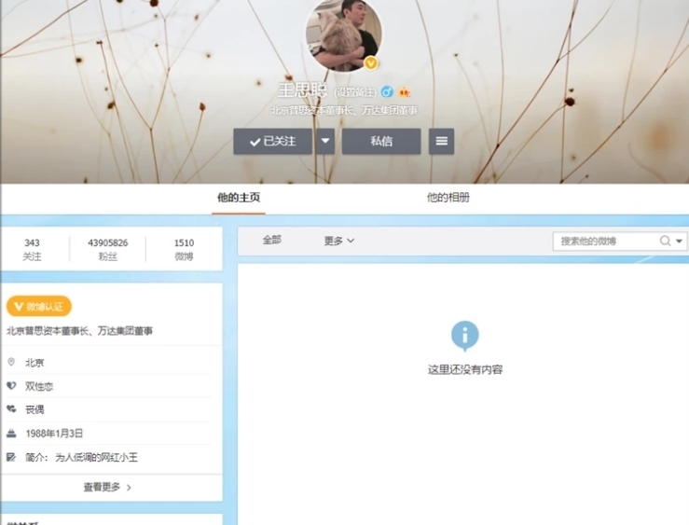Click the gold V verified badge on avatar
The width and height of the screenshot is (689, 525).
point(371,63)
